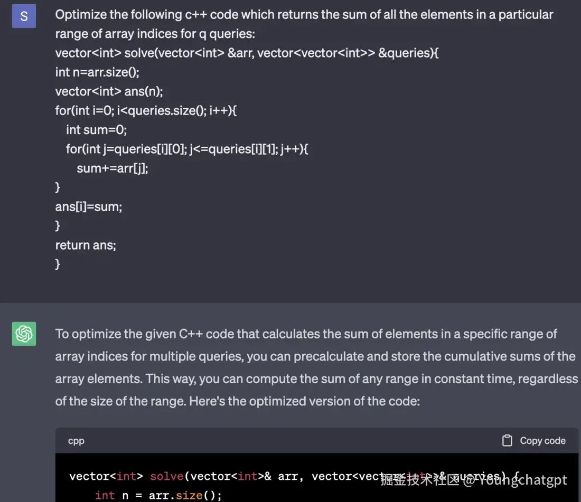Click the ChatGPT logo avatar
This screenshot has height=502, width=581.
24,334
